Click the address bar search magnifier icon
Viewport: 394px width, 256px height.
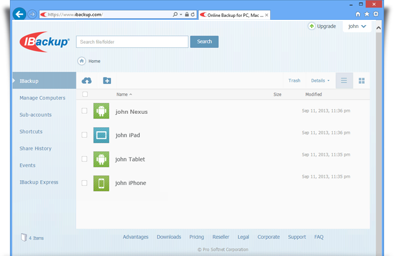click(175, 15)
